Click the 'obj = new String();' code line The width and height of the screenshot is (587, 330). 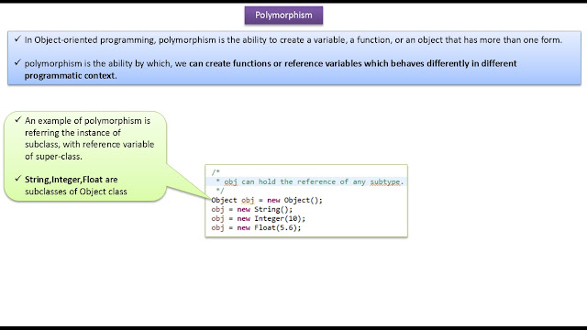coord(251,210)
